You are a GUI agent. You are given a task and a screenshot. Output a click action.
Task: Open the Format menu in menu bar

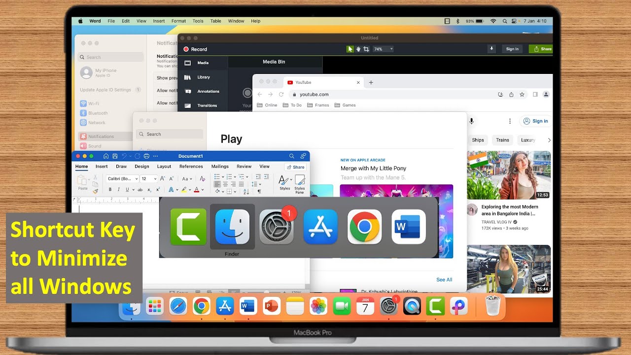[x=178, y=21]
